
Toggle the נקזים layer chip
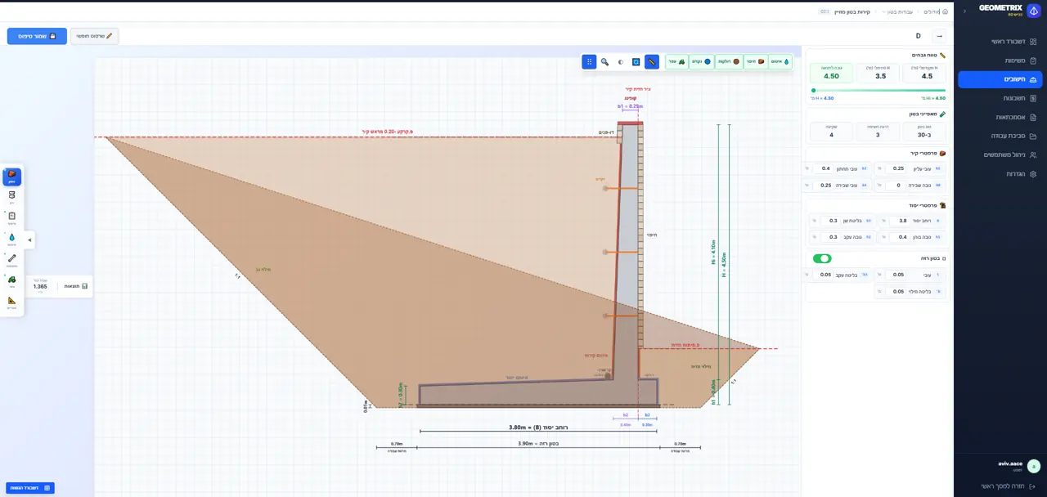click(x=702, y=61)
